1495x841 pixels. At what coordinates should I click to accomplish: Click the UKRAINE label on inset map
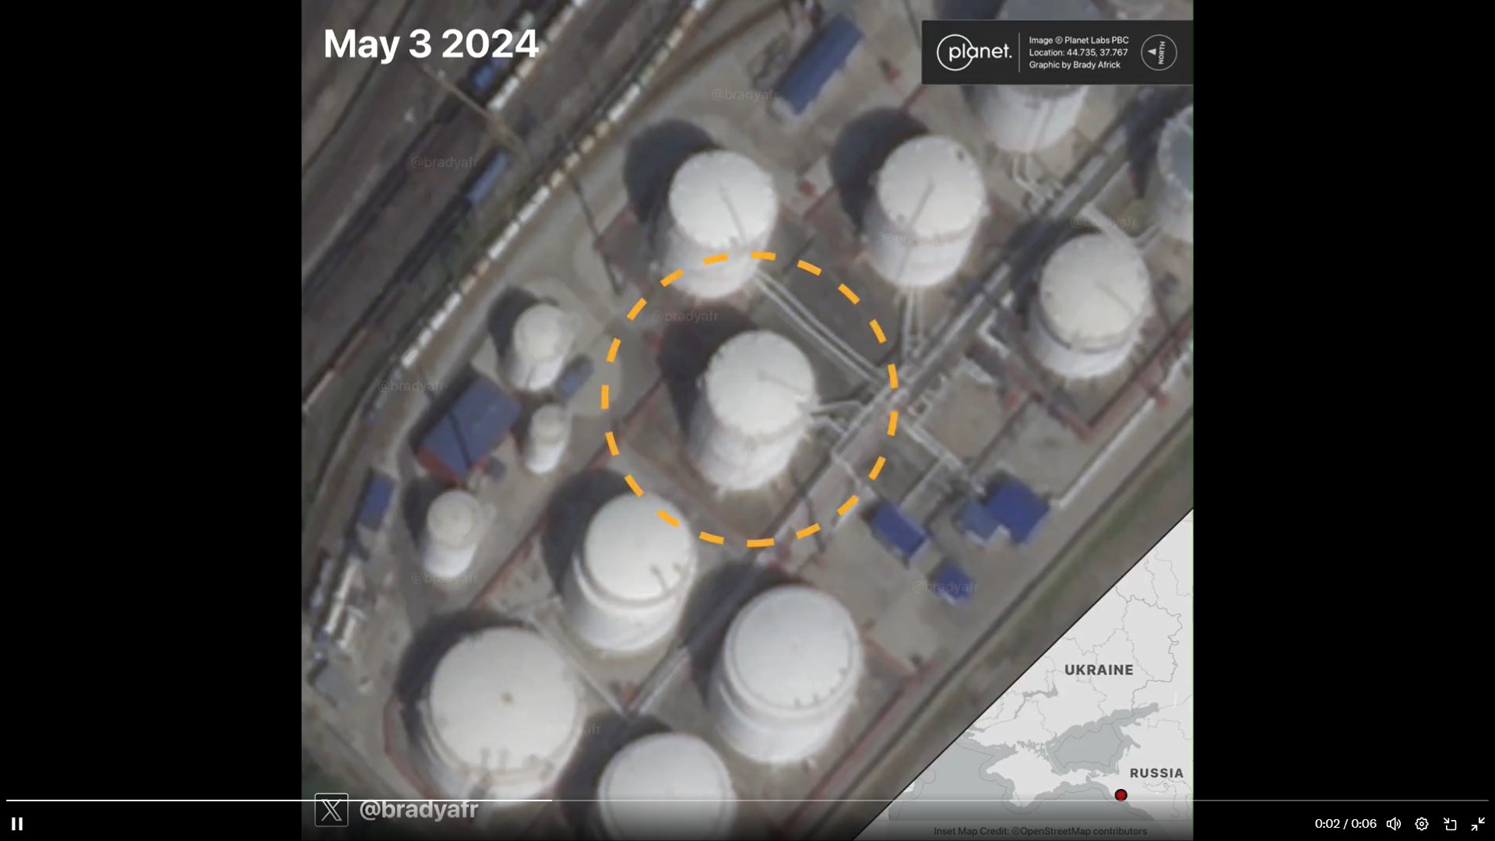tap(1099, 670)
